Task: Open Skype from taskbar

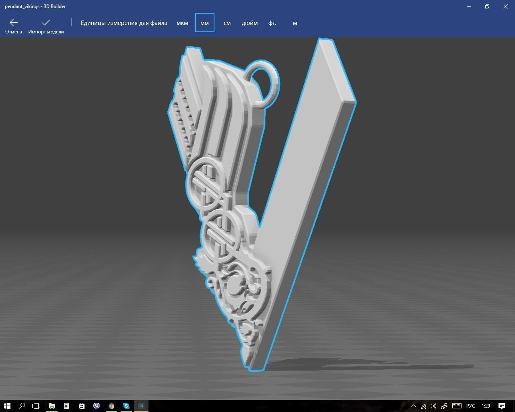Action: click(126, 406)
